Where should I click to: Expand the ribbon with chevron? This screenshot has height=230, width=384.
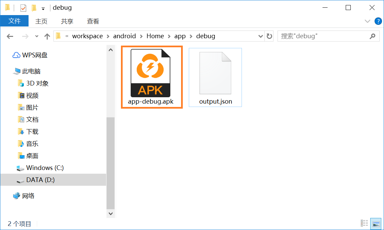[x=367, y=21]
